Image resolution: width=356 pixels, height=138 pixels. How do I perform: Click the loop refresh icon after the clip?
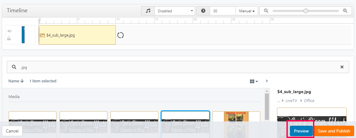(120, 35)
